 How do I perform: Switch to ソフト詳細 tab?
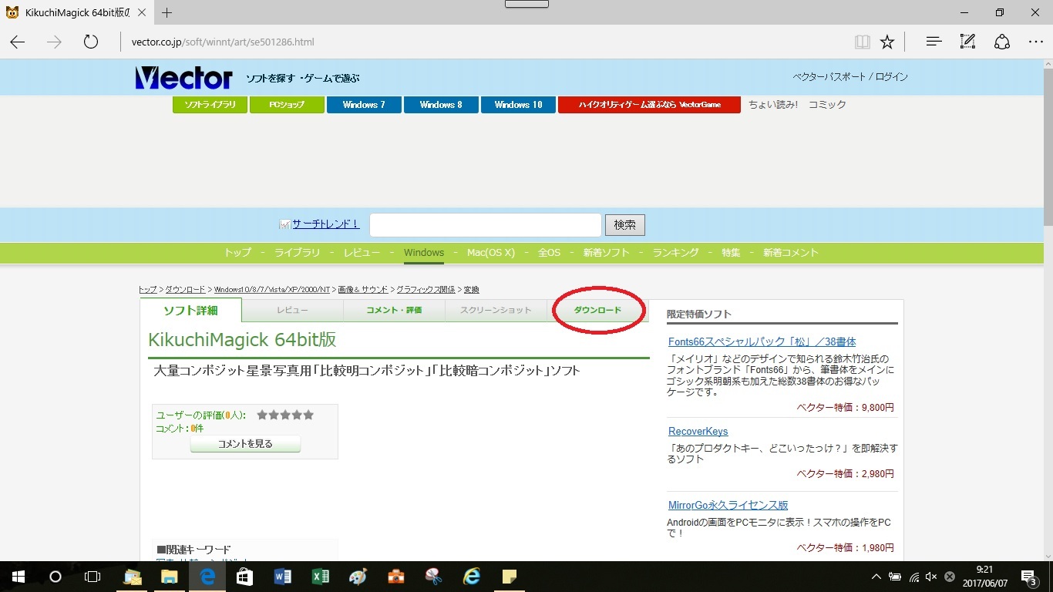[x=190, y=310]
